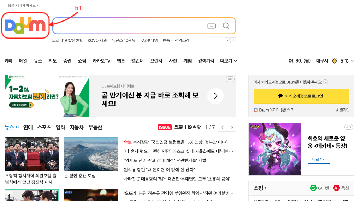Click the 옥션 red icon
This screenshot has width=359, height=201.
pyautogui.click(x=336, y=188)
